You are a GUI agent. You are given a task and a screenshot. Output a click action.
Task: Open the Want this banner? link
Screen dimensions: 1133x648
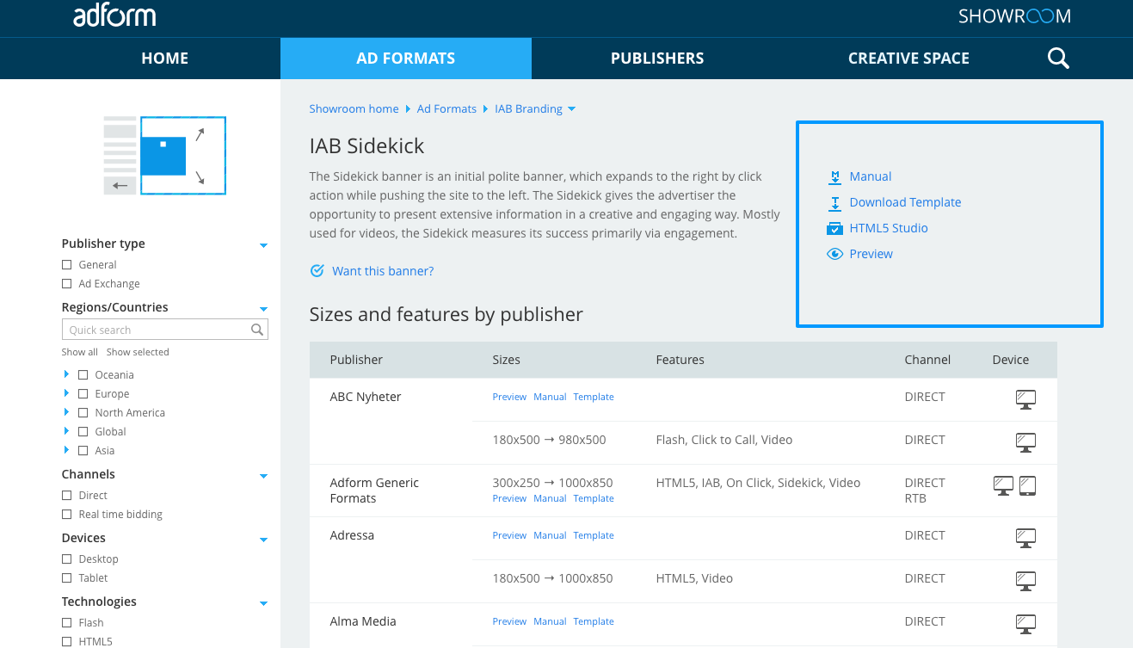(383, 271)
